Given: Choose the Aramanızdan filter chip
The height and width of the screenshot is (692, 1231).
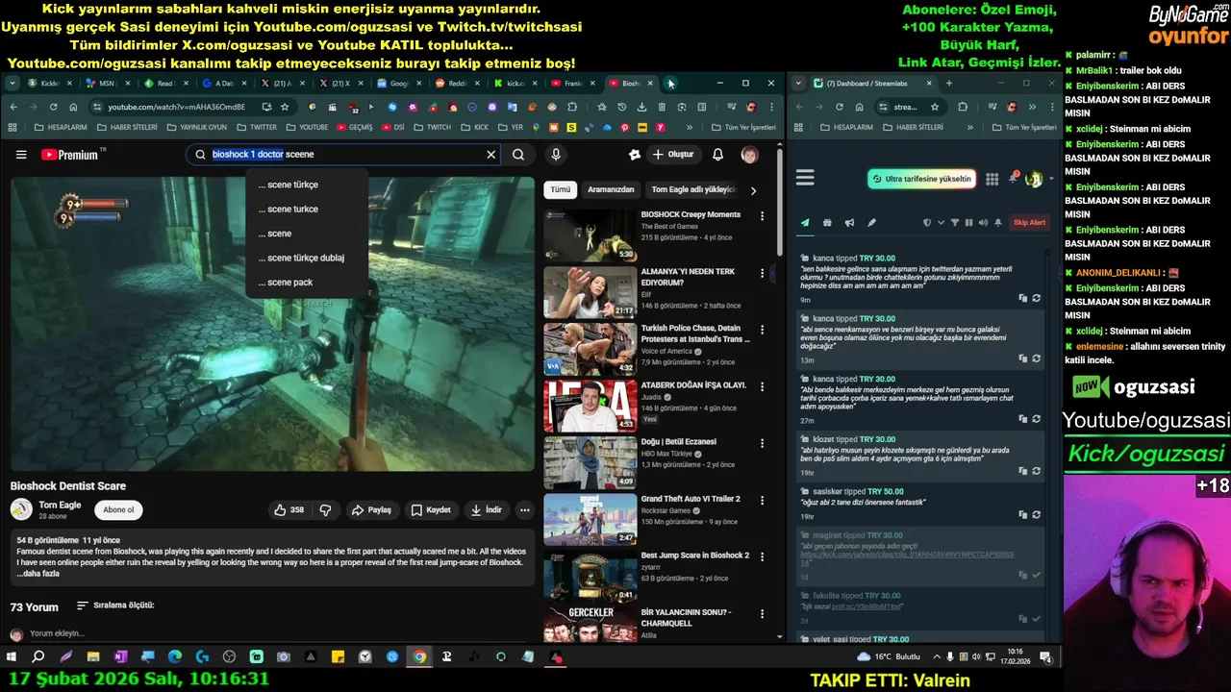Looking at the screenshot, I should click(x=611, y=190).
